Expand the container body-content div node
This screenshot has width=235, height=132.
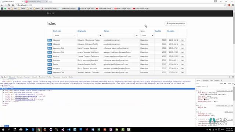(x=4, y=92)
